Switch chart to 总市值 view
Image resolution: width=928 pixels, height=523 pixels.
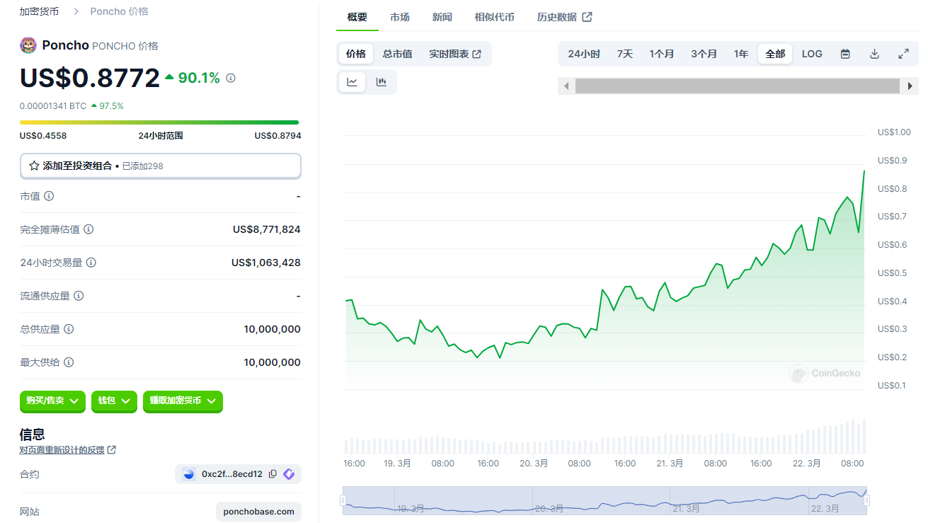tap(397, 54)
